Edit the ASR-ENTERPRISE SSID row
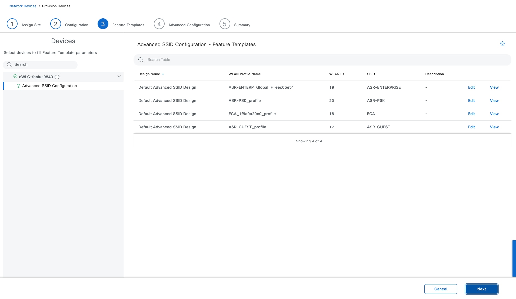The width and height of the screenshot is (516, 299). [471, 87]
